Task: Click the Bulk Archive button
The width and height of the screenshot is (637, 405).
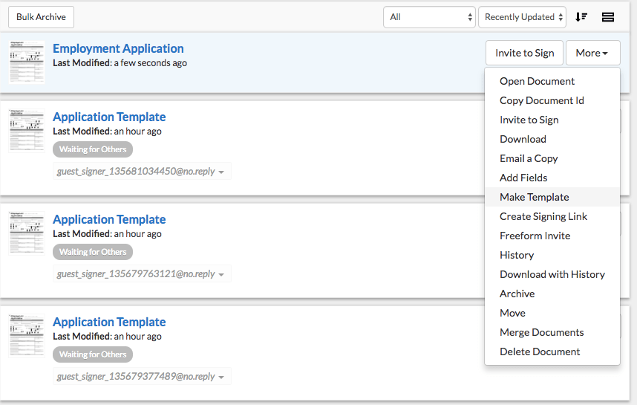Action: coord(41,17)
